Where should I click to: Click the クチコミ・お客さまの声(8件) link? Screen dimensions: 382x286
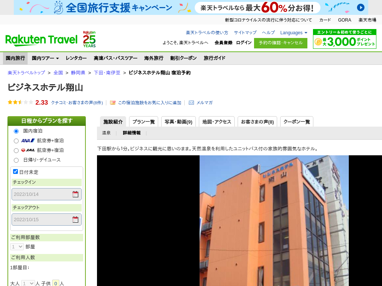pos(77,103)
